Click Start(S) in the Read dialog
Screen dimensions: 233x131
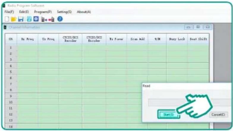pos(169,115)
